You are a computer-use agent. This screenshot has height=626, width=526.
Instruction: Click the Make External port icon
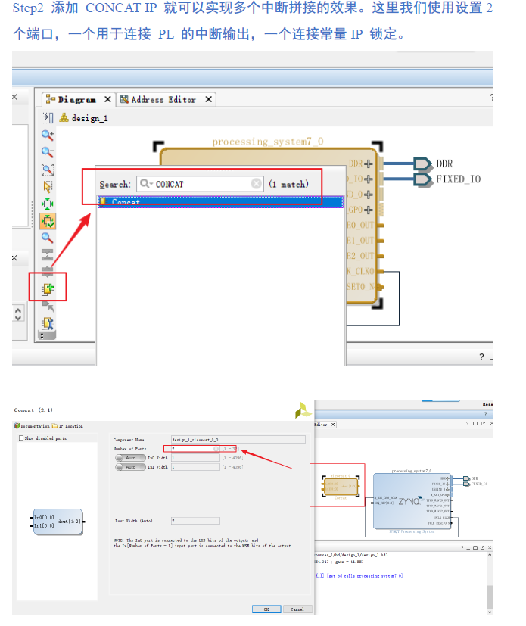point(48,307)
